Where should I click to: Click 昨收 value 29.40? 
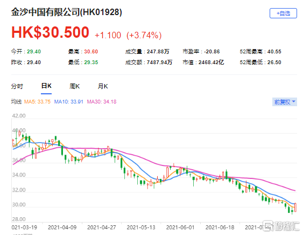[34, 63]
